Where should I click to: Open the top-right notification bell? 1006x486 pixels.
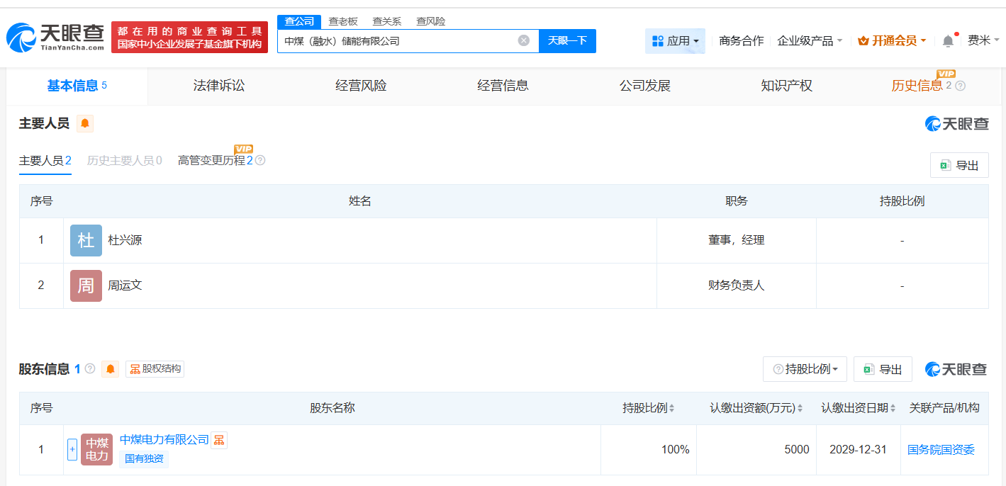pos(947,40)
